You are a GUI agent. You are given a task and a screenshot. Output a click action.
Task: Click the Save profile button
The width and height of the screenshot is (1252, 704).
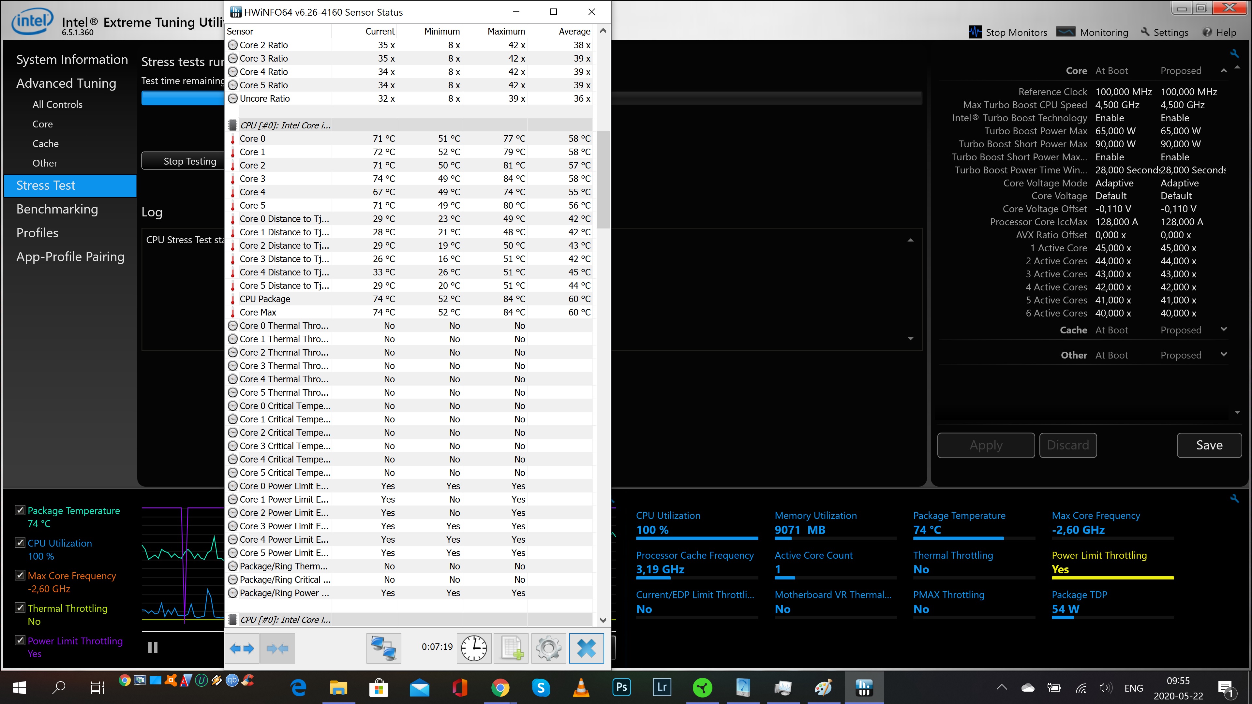tap(1209, 445)
